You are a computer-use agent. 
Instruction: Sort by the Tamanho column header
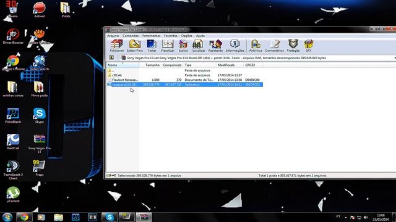coord(150,65)
